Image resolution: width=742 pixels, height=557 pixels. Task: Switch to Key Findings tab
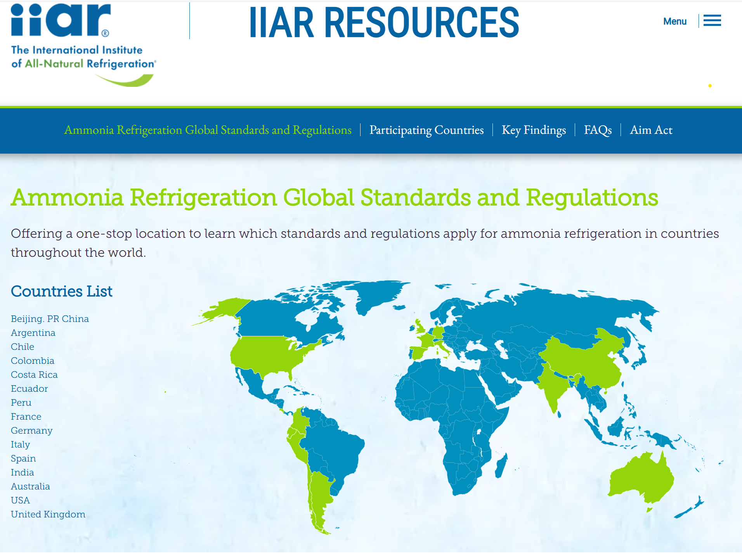click(x=534, y=130)
